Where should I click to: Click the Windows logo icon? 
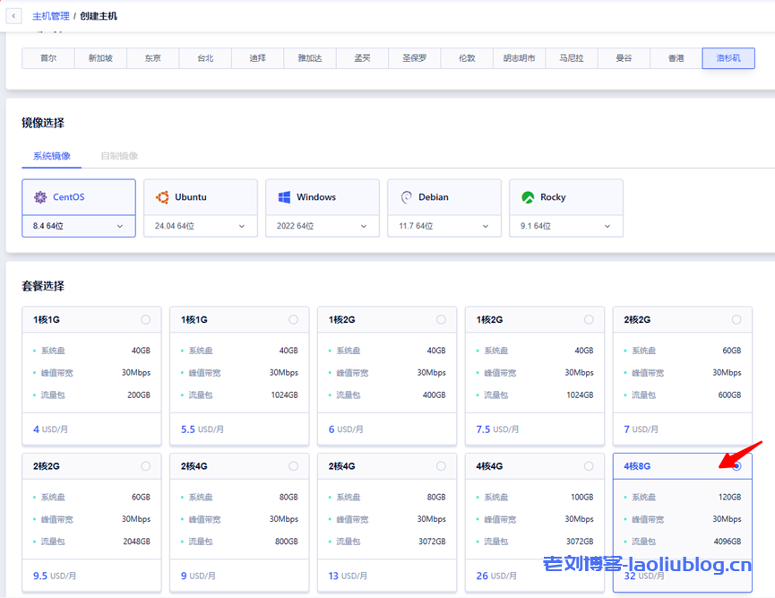284,196
